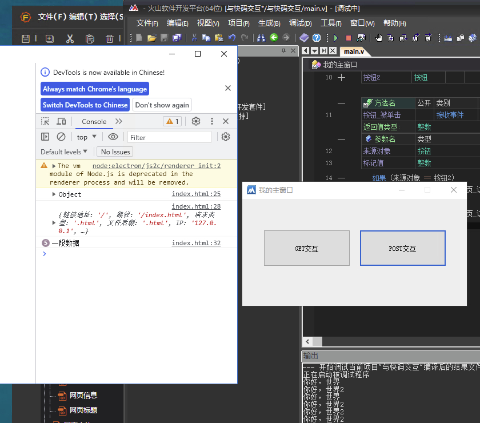The width and height of the screenshot is (480, 423).
Task: Click the step out debug icon
Action: 415,38
